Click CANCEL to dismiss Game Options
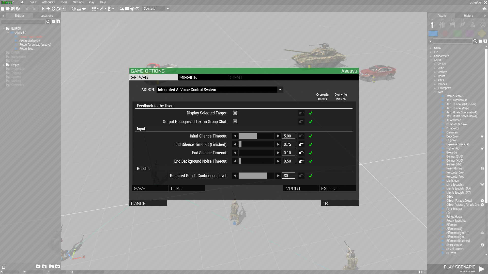This screenshot has height=274, width=488. click(148, 203)
